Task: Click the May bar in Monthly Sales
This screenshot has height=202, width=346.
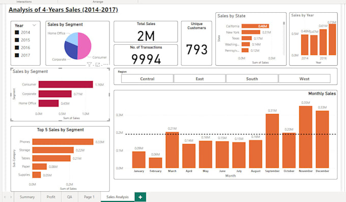Action: pyautogui.click(x=206, y=155)
